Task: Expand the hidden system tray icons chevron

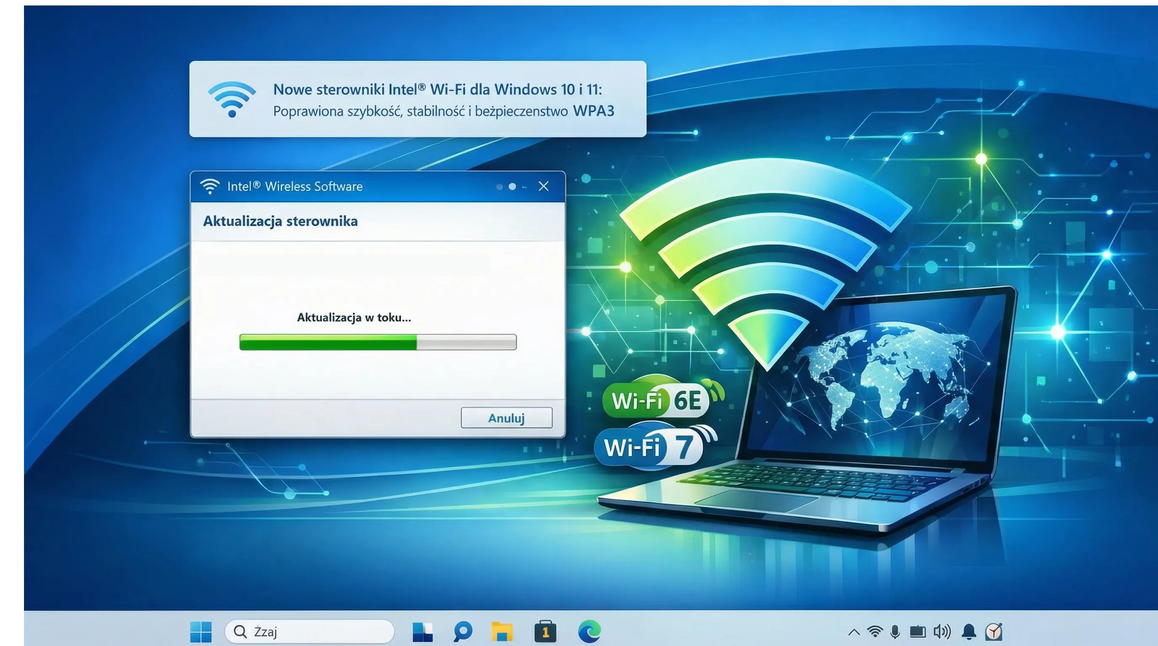Action: coord(854,632)
